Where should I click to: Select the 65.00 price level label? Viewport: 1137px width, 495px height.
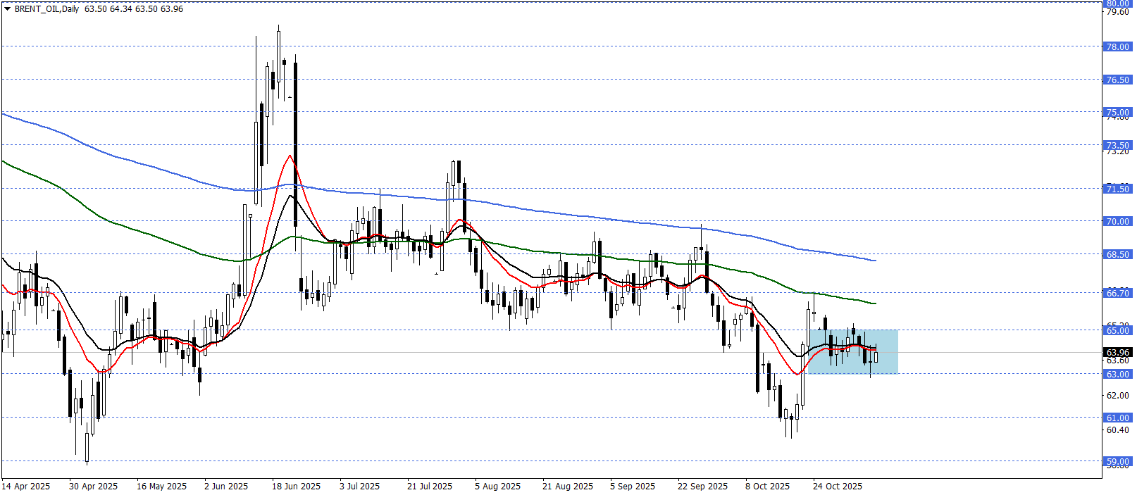pyautogui.click(x=1117, y=330)
